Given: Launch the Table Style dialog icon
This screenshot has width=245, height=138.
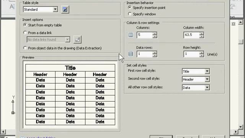Looking at the screenshot, I should click(65, 10).
